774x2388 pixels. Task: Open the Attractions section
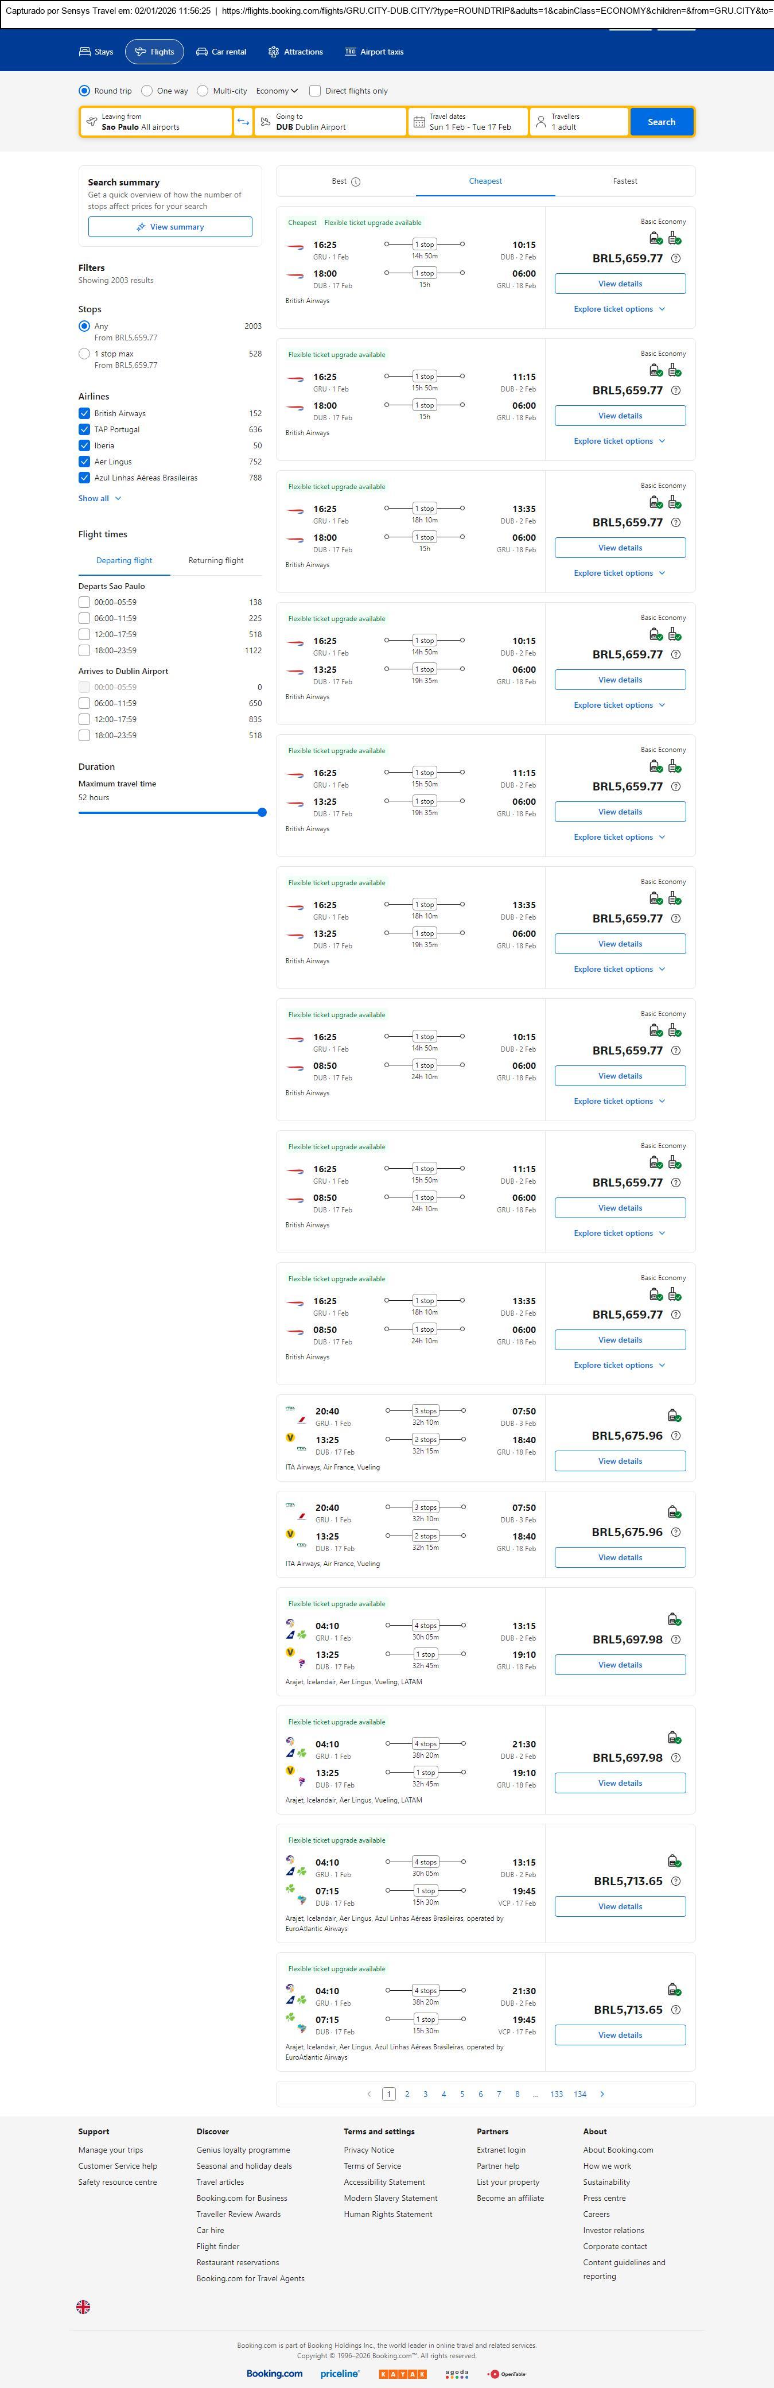295,52
